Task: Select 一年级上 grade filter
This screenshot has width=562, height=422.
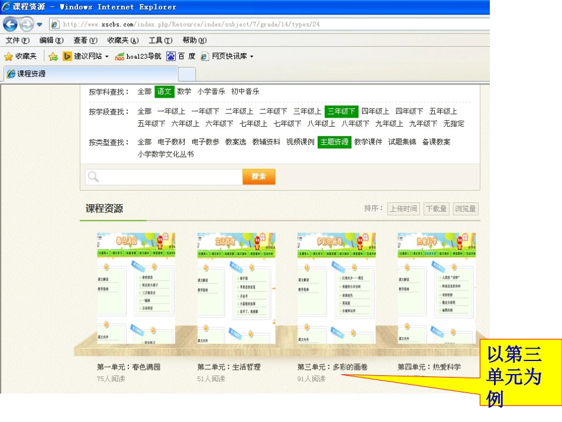Action: [x=172, y=111]
